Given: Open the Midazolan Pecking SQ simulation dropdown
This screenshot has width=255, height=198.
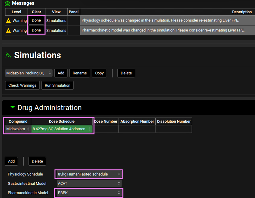Looking at the screenshot, I should [x=29, y=73].
